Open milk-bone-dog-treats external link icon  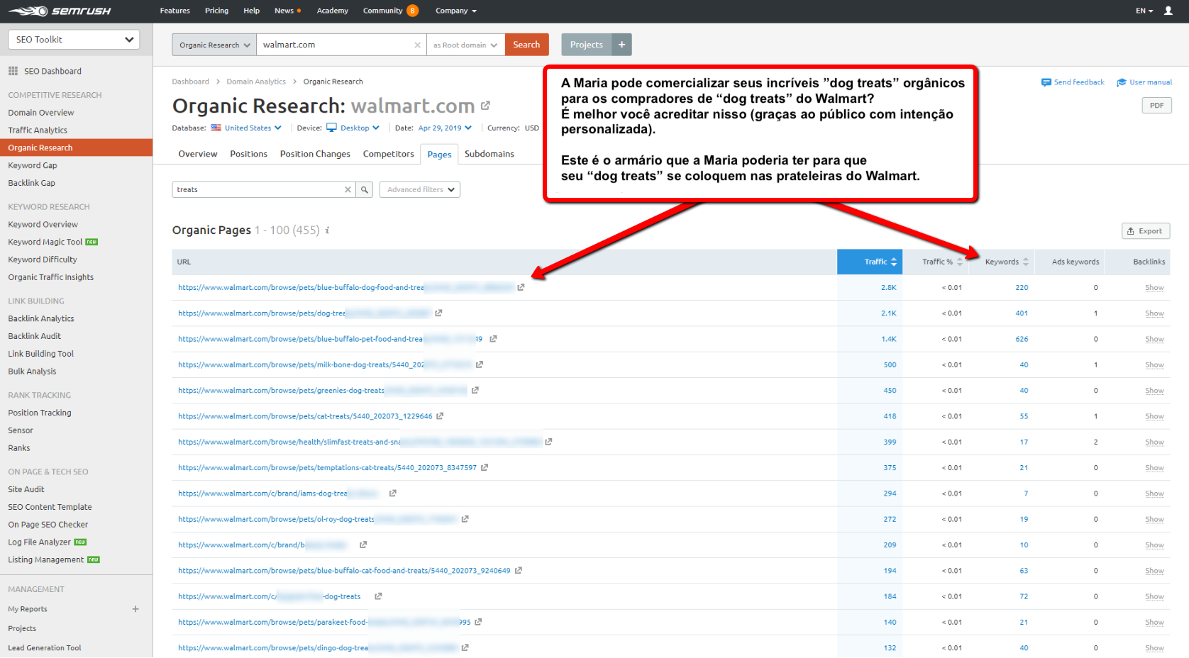(x=480, y=364)
